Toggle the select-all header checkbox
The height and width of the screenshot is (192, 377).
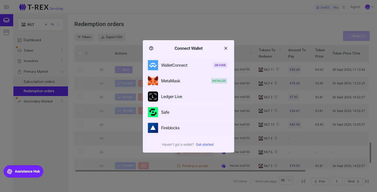[80, 53]
